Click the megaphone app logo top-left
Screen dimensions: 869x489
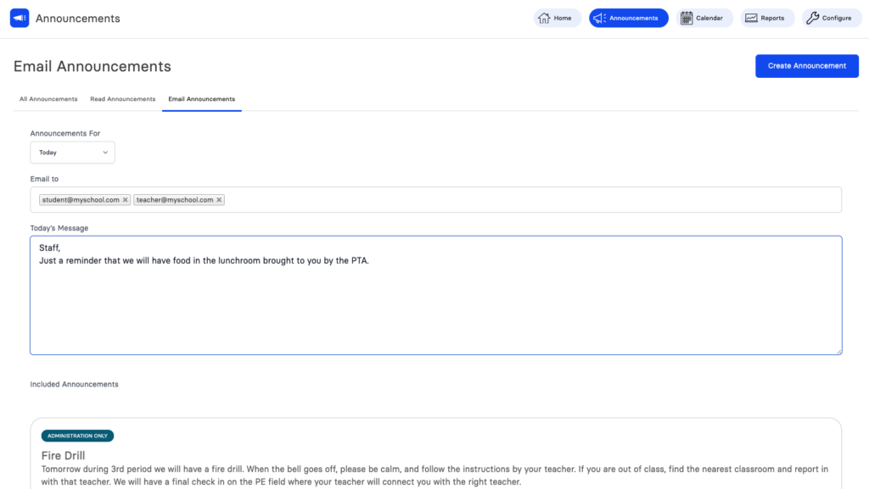point(19,17)
